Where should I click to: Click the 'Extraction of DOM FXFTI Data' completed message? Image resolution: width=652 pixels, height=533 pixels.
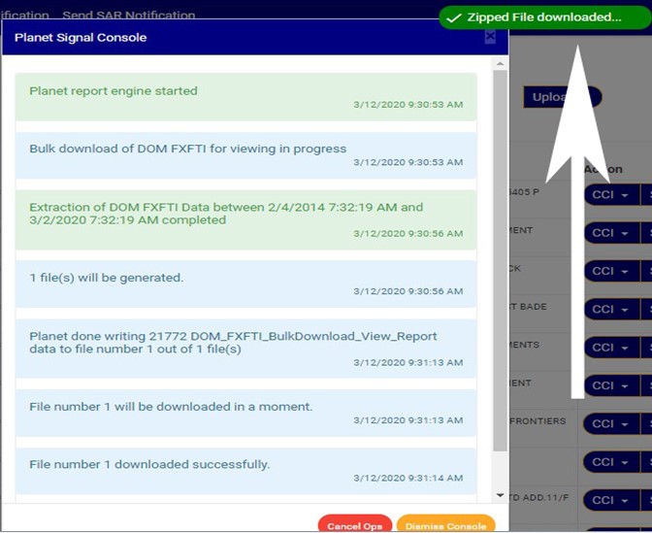click(245, 219)
